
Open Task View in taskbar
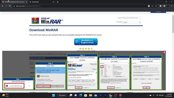pos(71,95)
